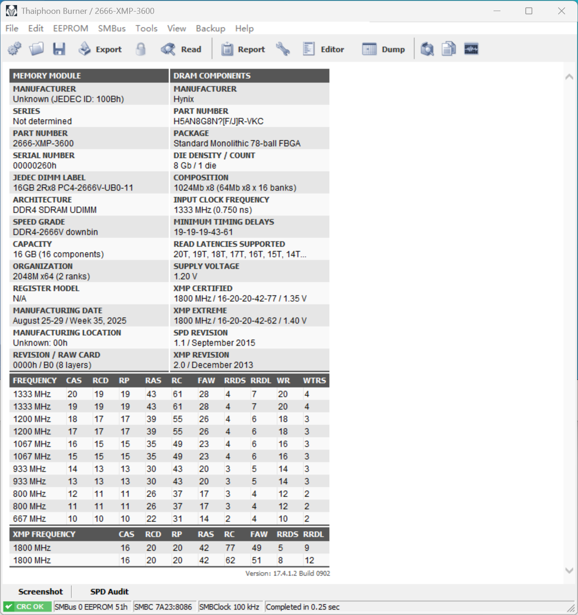Switch to Dump view button

click(x=383, y=49)
